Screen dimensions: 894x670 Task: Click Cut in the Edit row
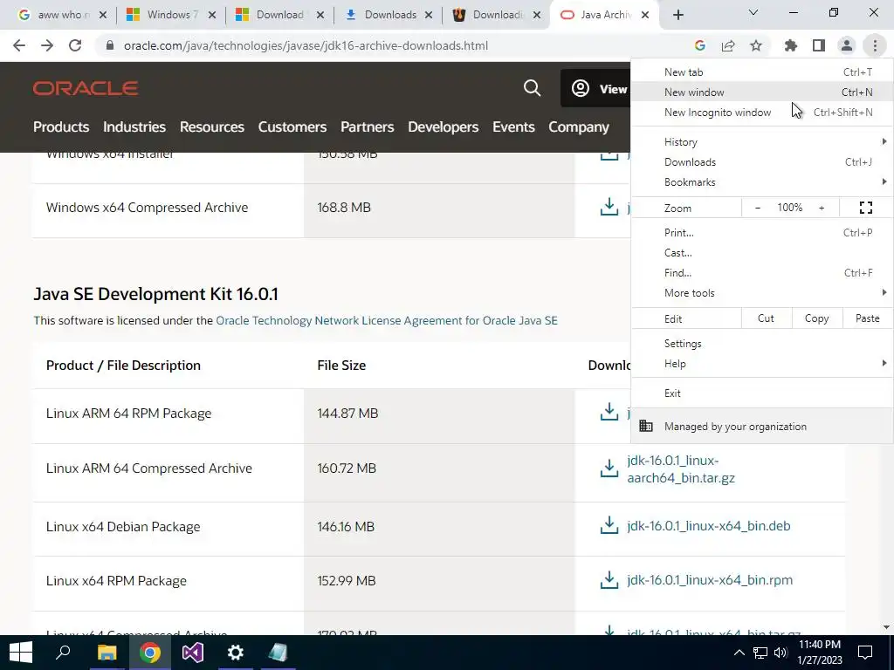pyautogui.click(x=767, y=318)
